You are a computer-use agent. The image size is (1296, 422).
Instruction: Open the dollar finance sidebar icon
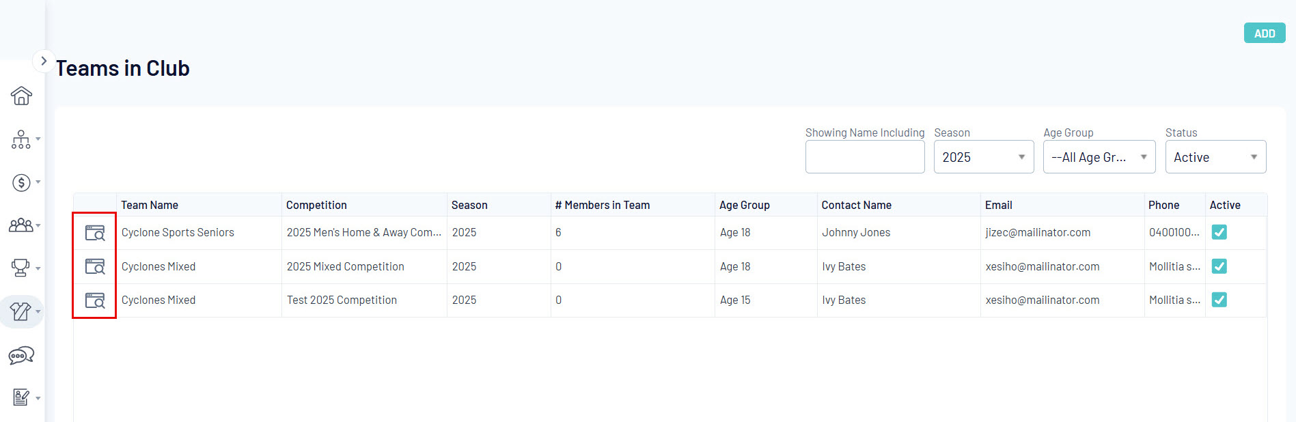[21, 182]
